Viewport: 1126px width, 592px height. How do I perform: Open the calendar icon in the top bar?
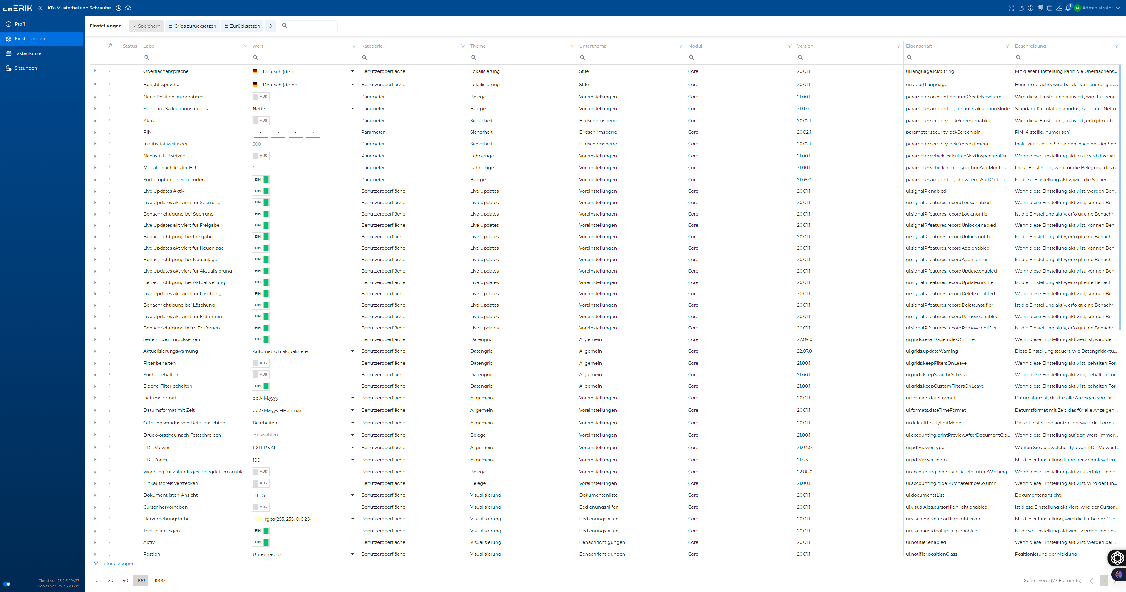1050,8
